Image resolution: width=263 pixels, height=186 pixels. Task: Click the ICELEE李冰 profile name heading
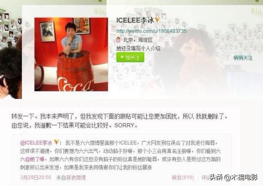135,20
